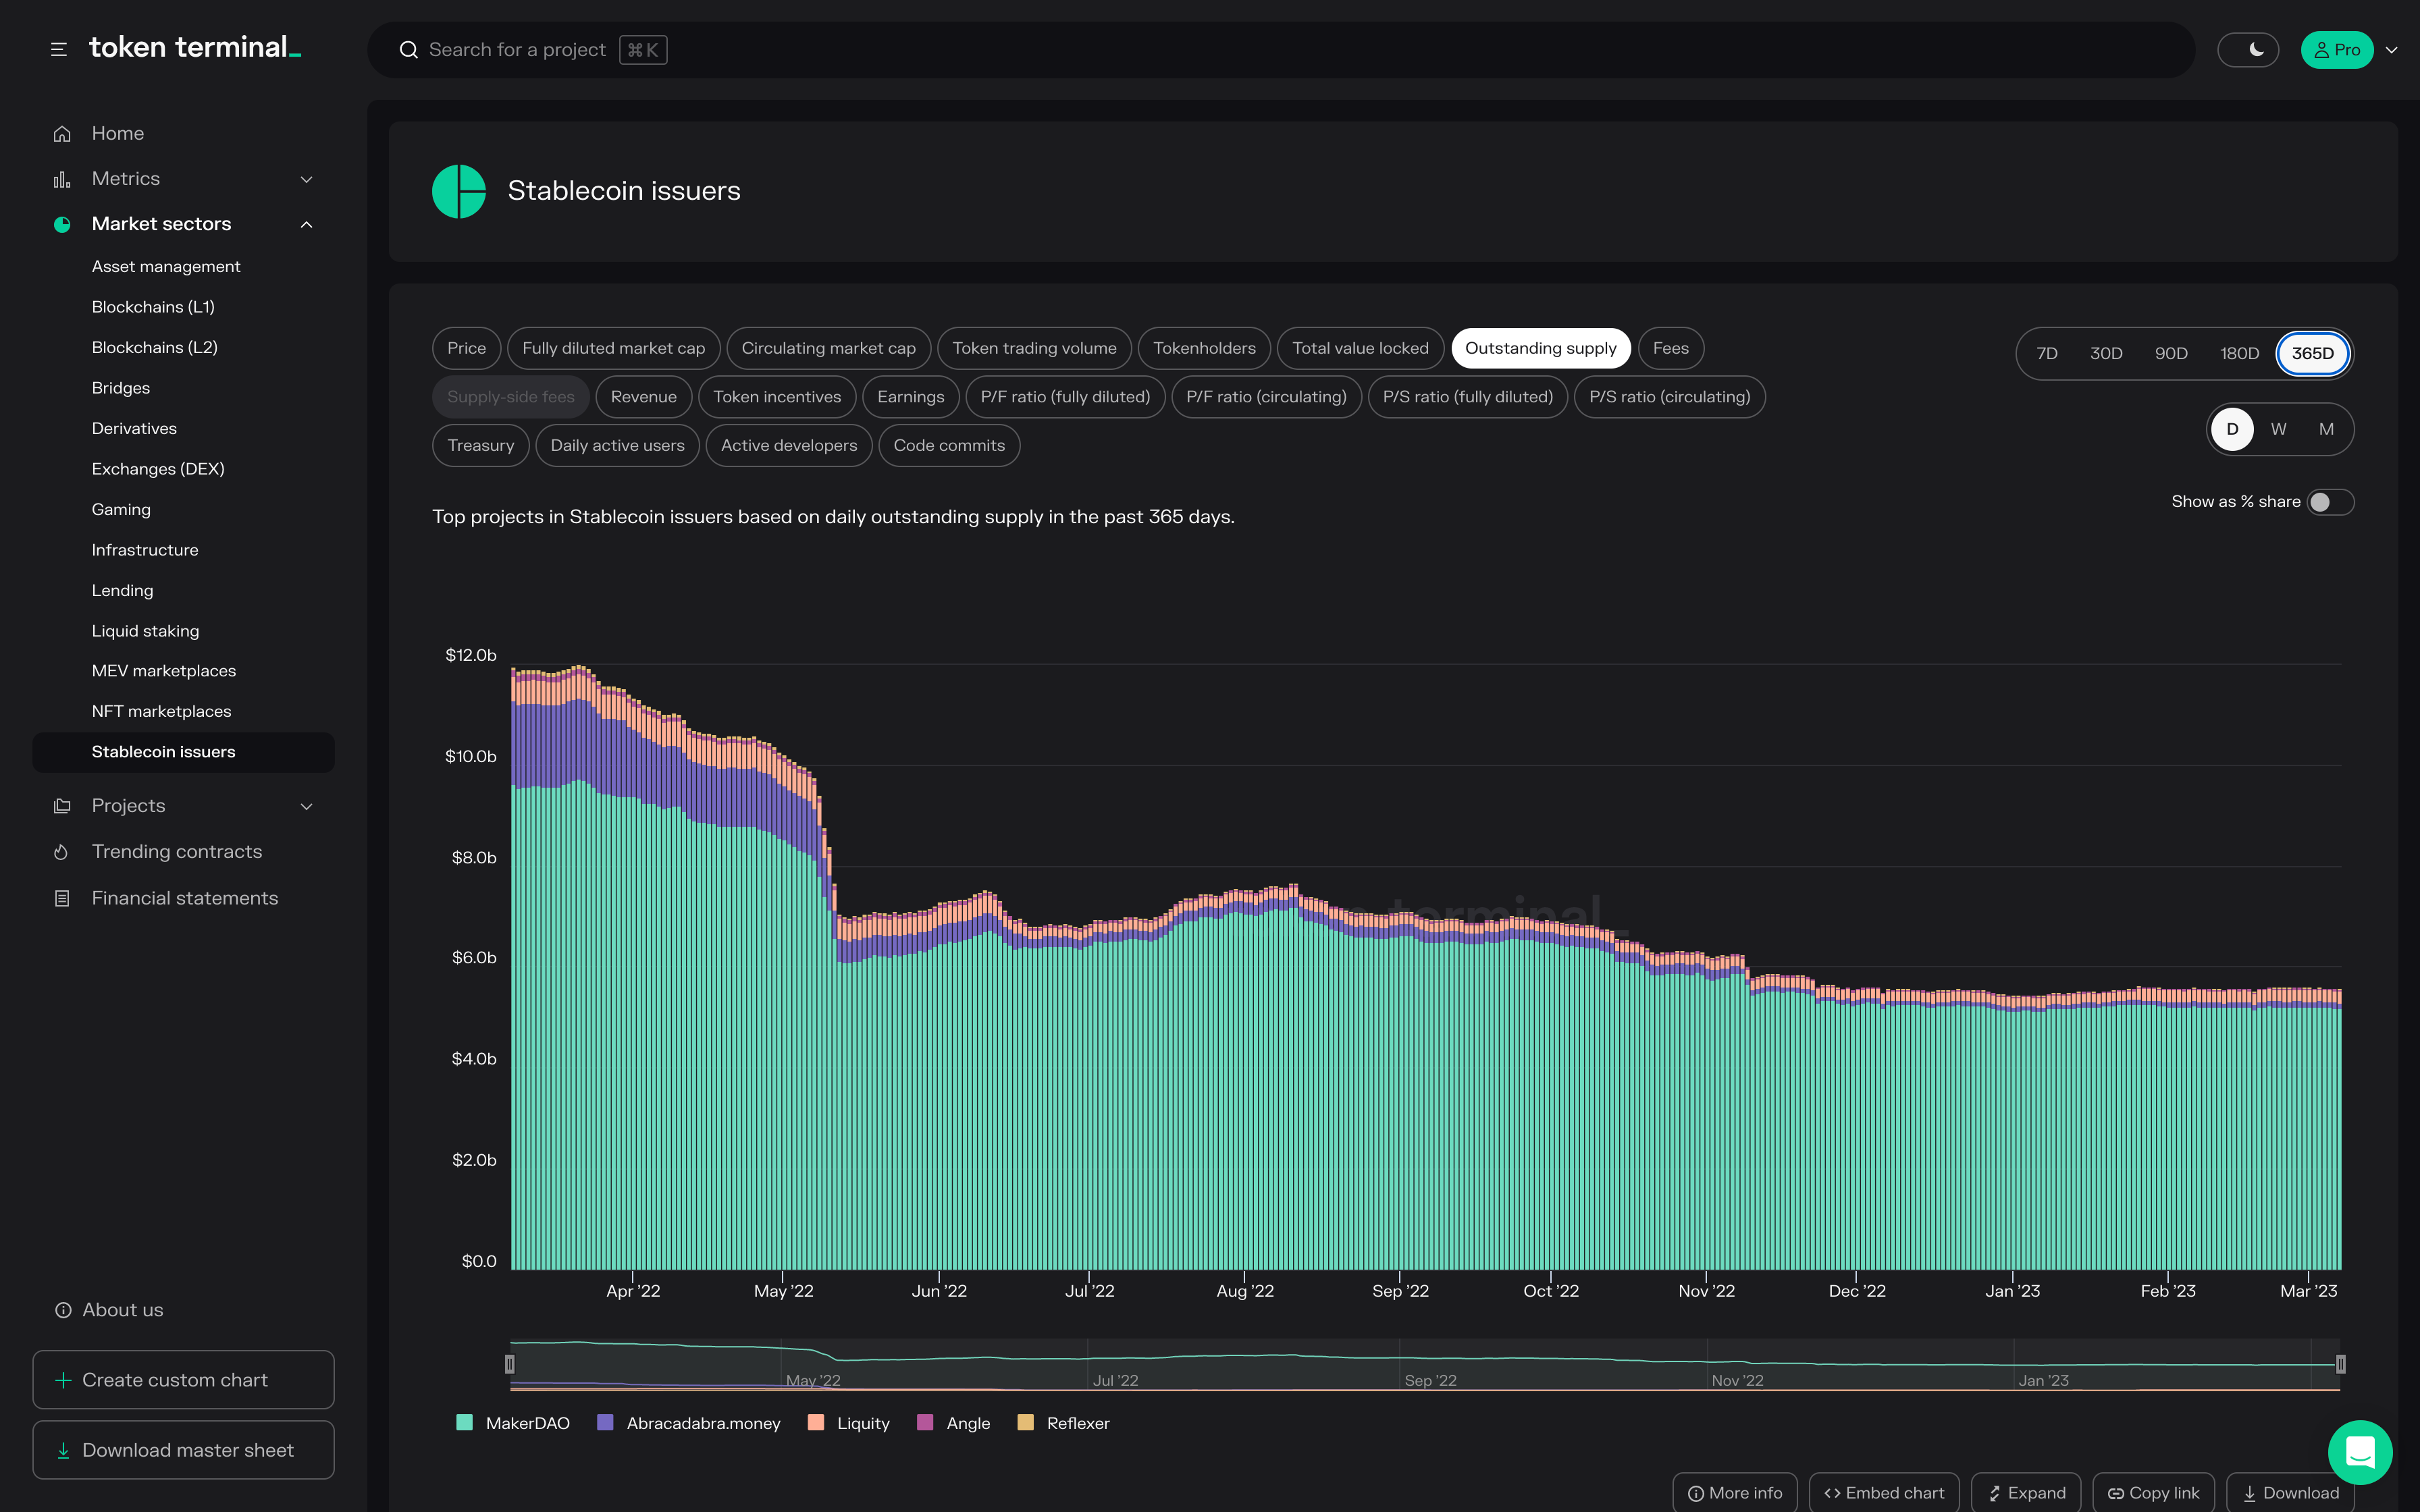Open the chat support bubble

pos(2359,1452)
